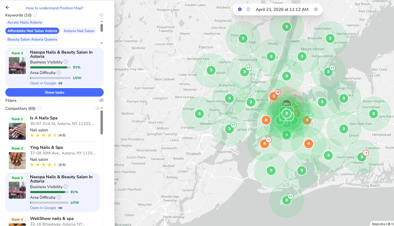The width and height of the screenshot is (394, 226).
Task: Open How to understand Position Map link
Action: [55, 8]
